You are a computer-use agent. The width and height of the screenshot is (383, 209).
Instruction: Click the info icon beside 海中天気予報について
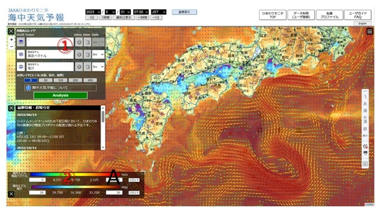click(28, 88)
